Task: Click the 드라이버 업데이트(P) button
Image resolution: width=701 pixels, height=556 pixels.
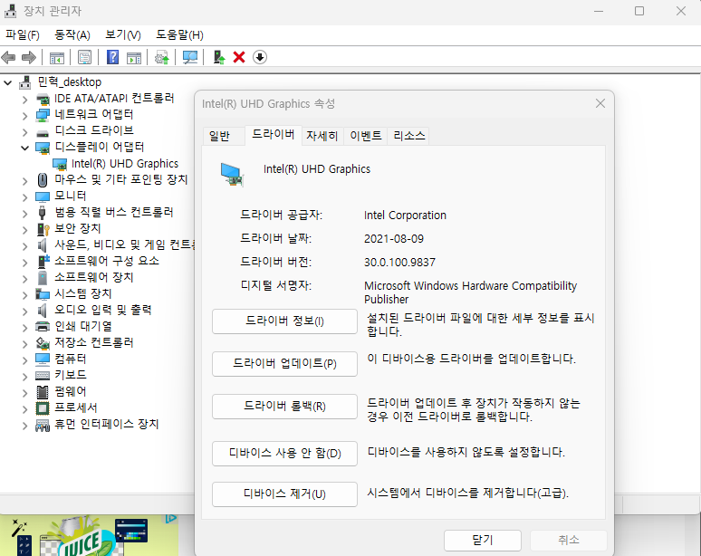Action: pyautogui.click(x=284, y=363)
